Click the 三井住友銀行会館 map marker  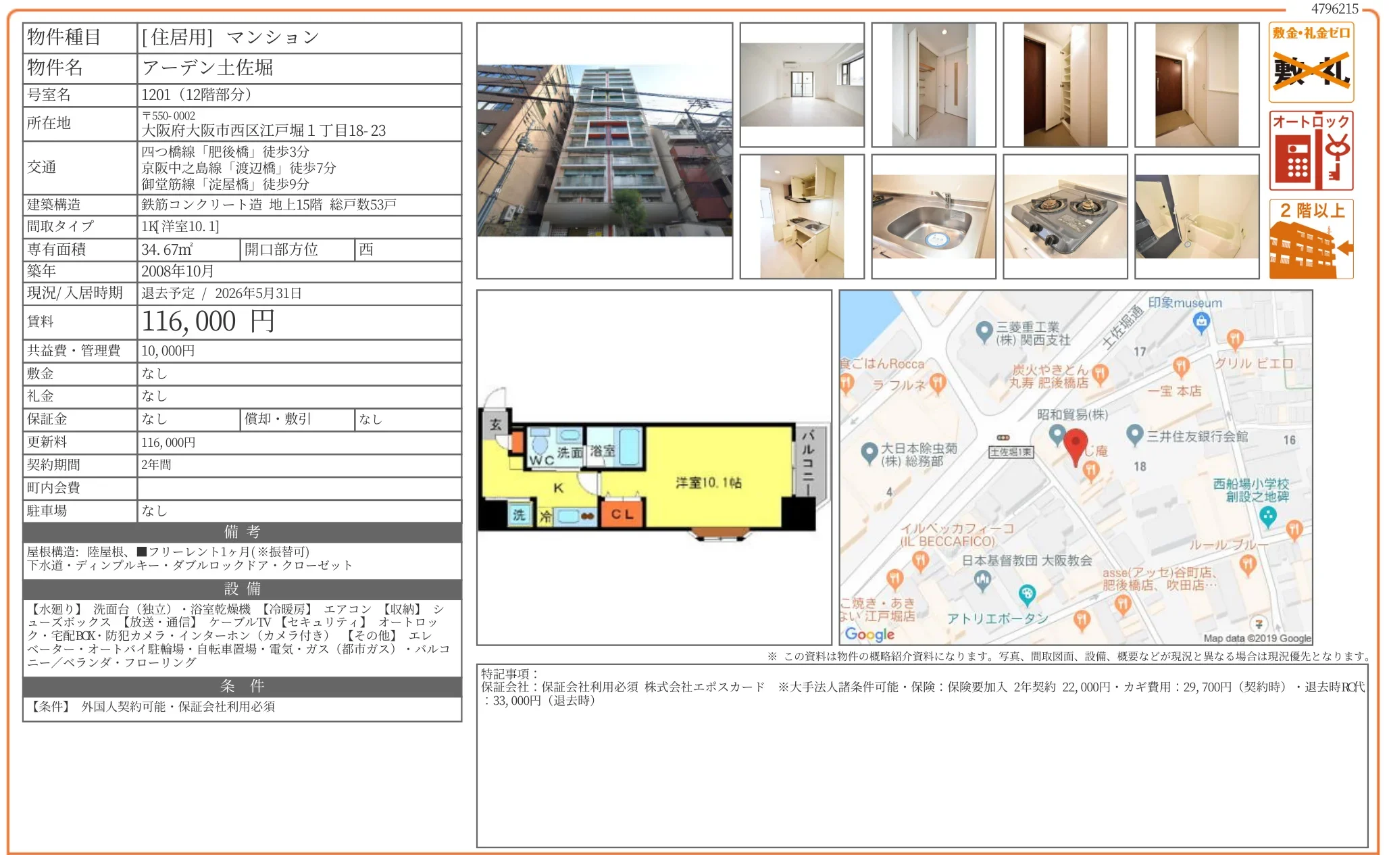click(1135, 434)
